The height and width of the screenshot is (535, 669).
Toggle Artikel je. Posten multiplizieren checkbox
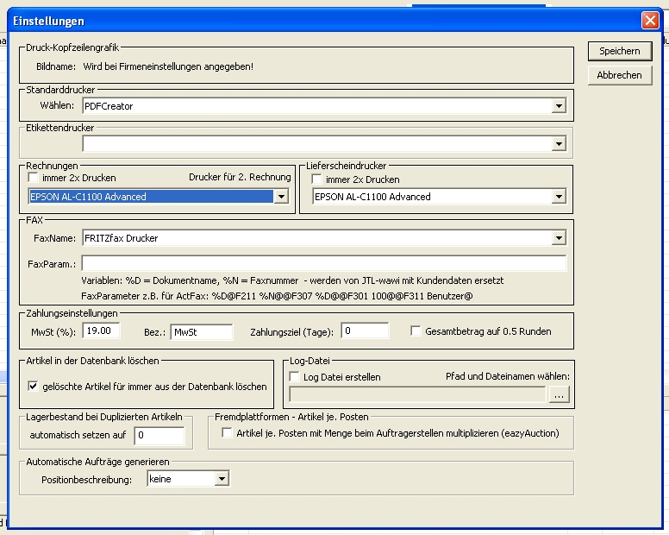point(228,433)
